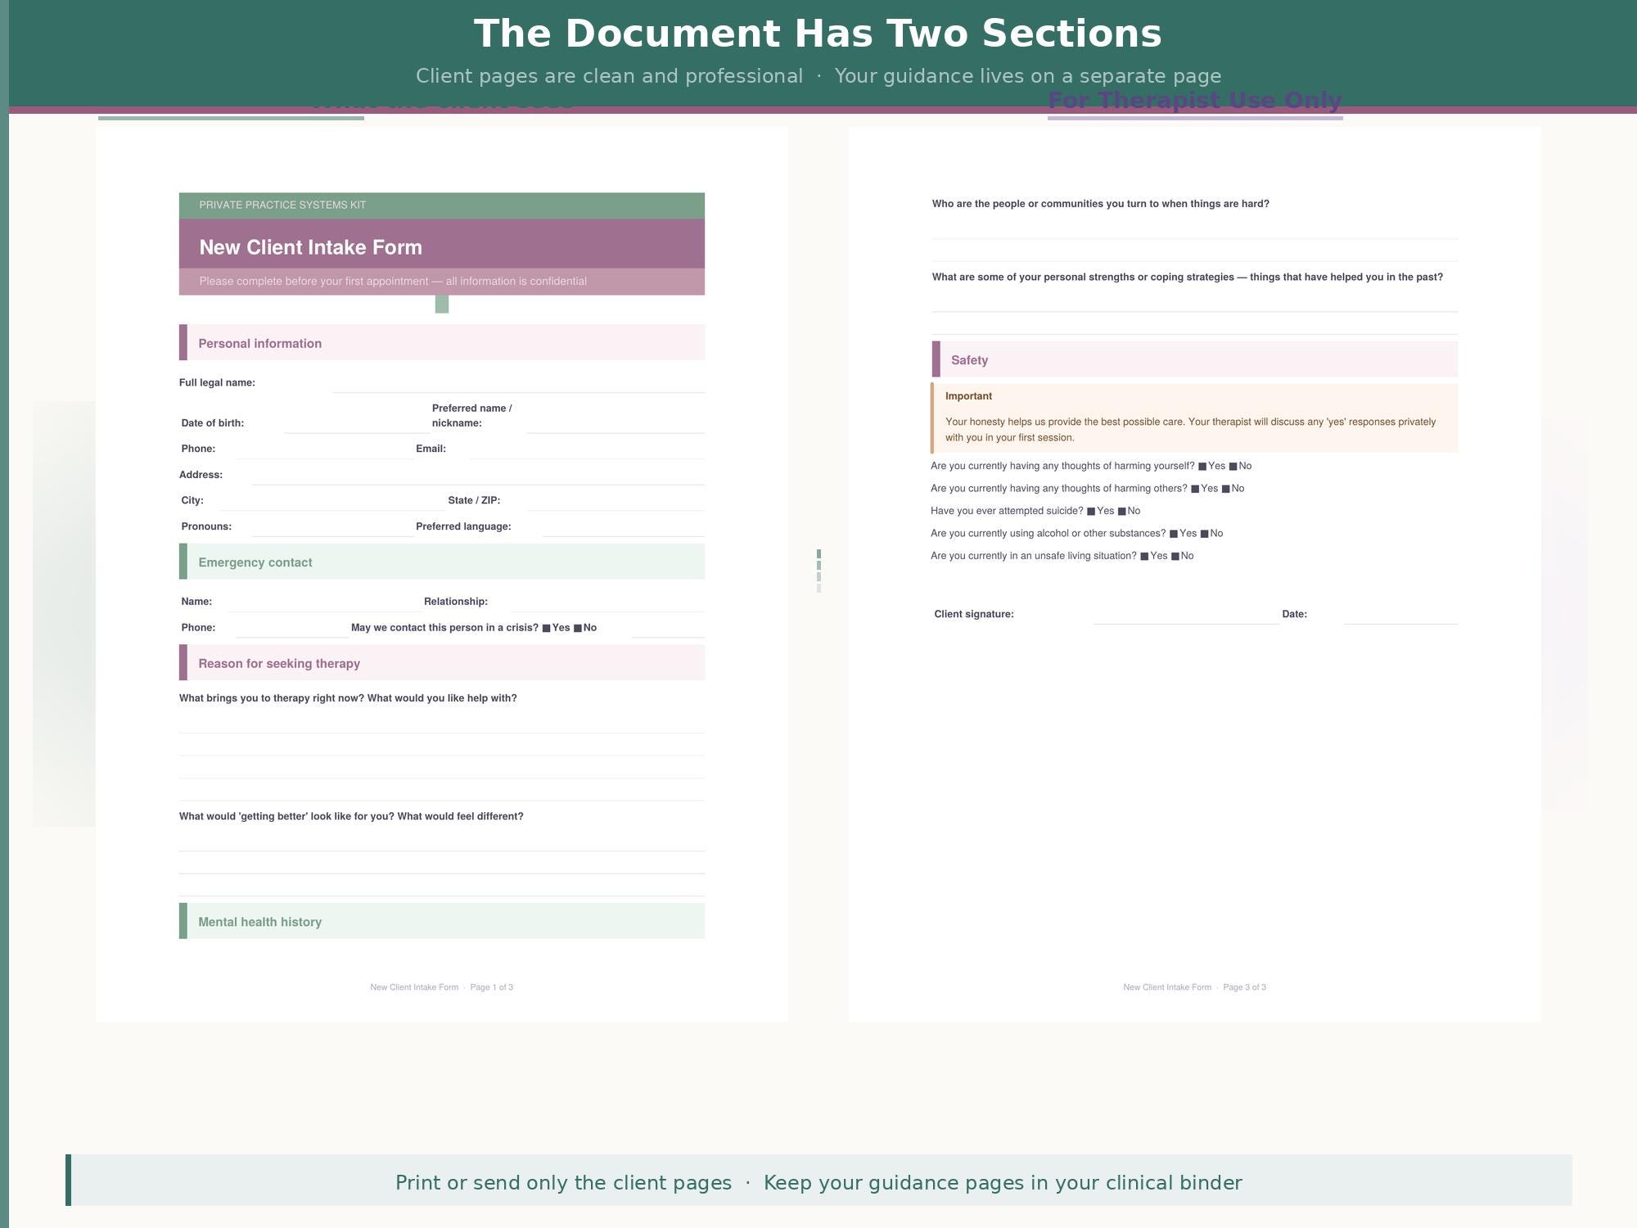Click the 'Print or send only the client pages' banner

point(818,1180)
